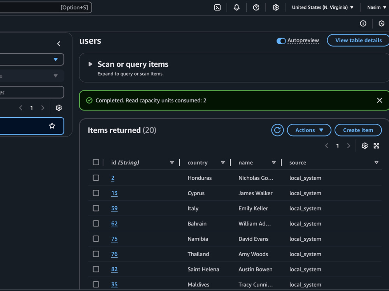
Task: Click the Amy Woods name cell
Action: pos(253,254)
